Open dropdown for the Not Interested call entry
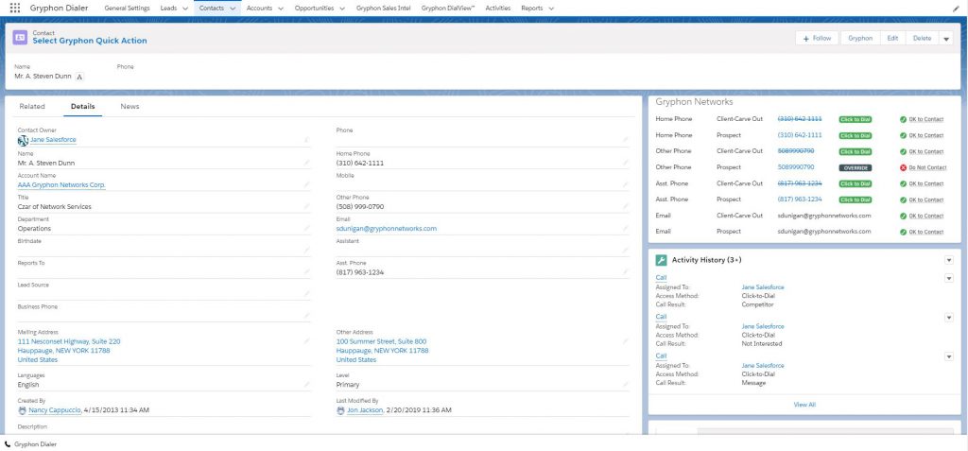This screenshot has width=968, height=451. coord(949,318)
